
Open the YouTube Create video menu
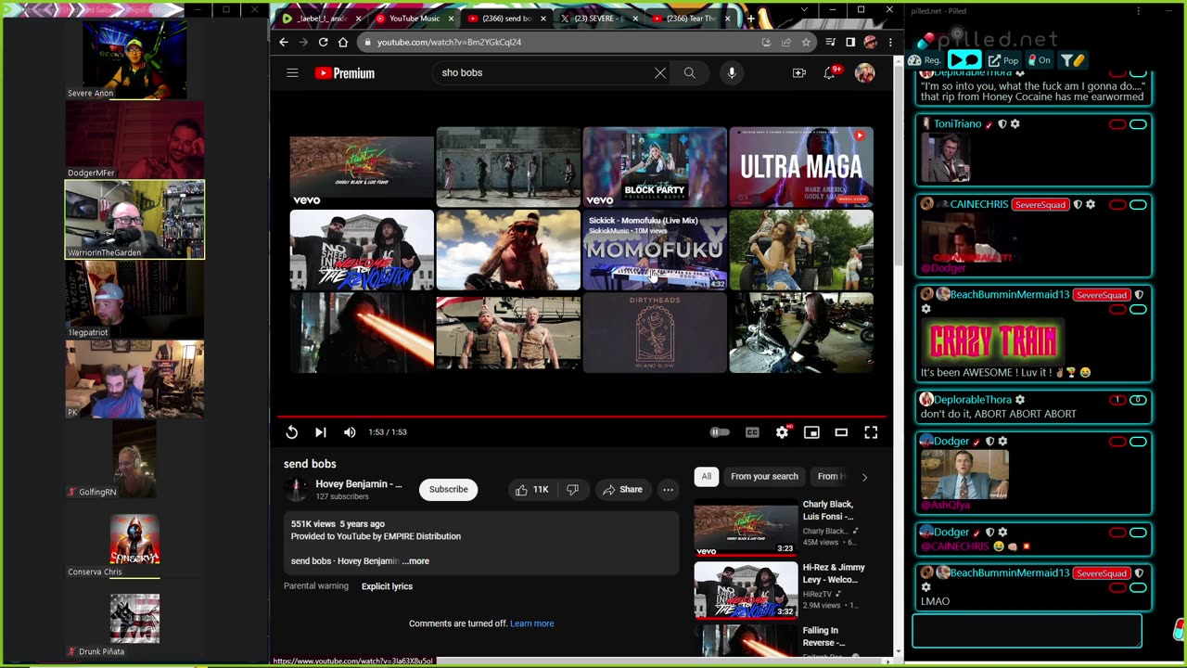(x=798, y=72)
